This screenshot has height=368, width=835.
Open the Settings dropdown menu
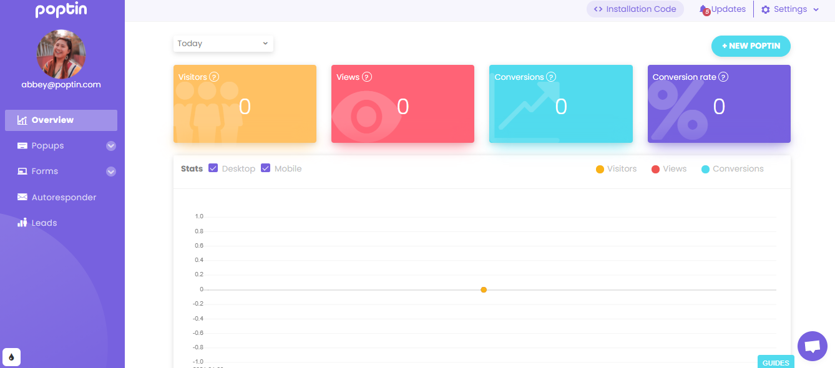coord(789,9)
